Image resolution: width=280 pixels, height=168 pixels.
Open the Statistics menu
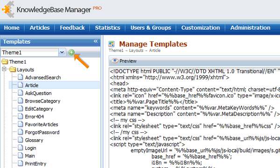pyautogui.click(x=107, y=28)
